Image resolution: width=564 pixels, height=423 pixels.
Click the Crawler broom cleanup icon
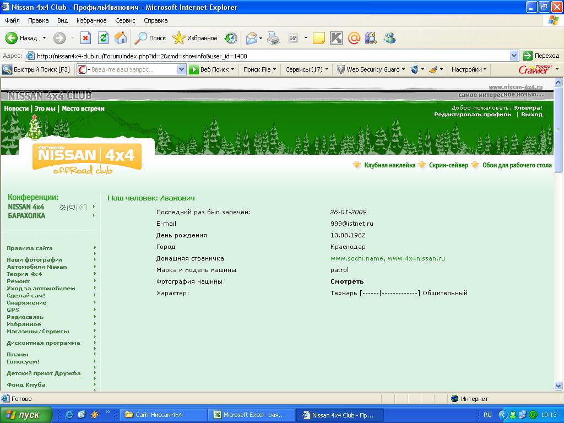[x=433, y=69]
